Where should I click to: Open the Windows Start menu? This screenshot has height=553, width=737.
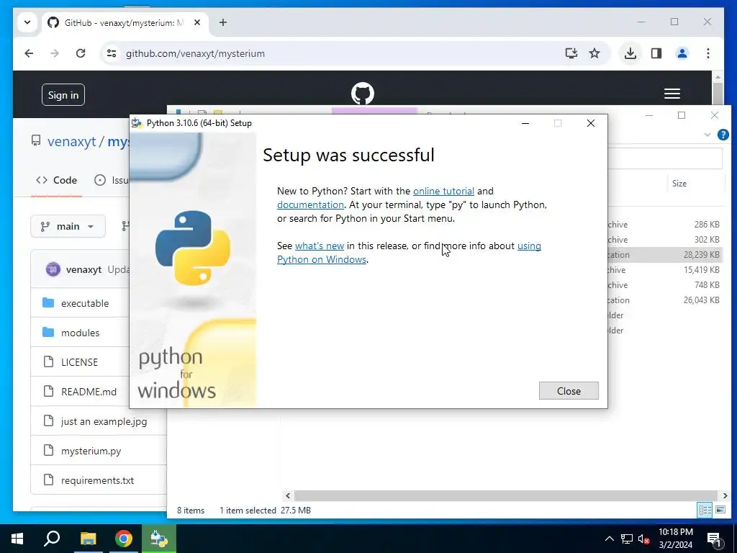[x=17, y=539]
